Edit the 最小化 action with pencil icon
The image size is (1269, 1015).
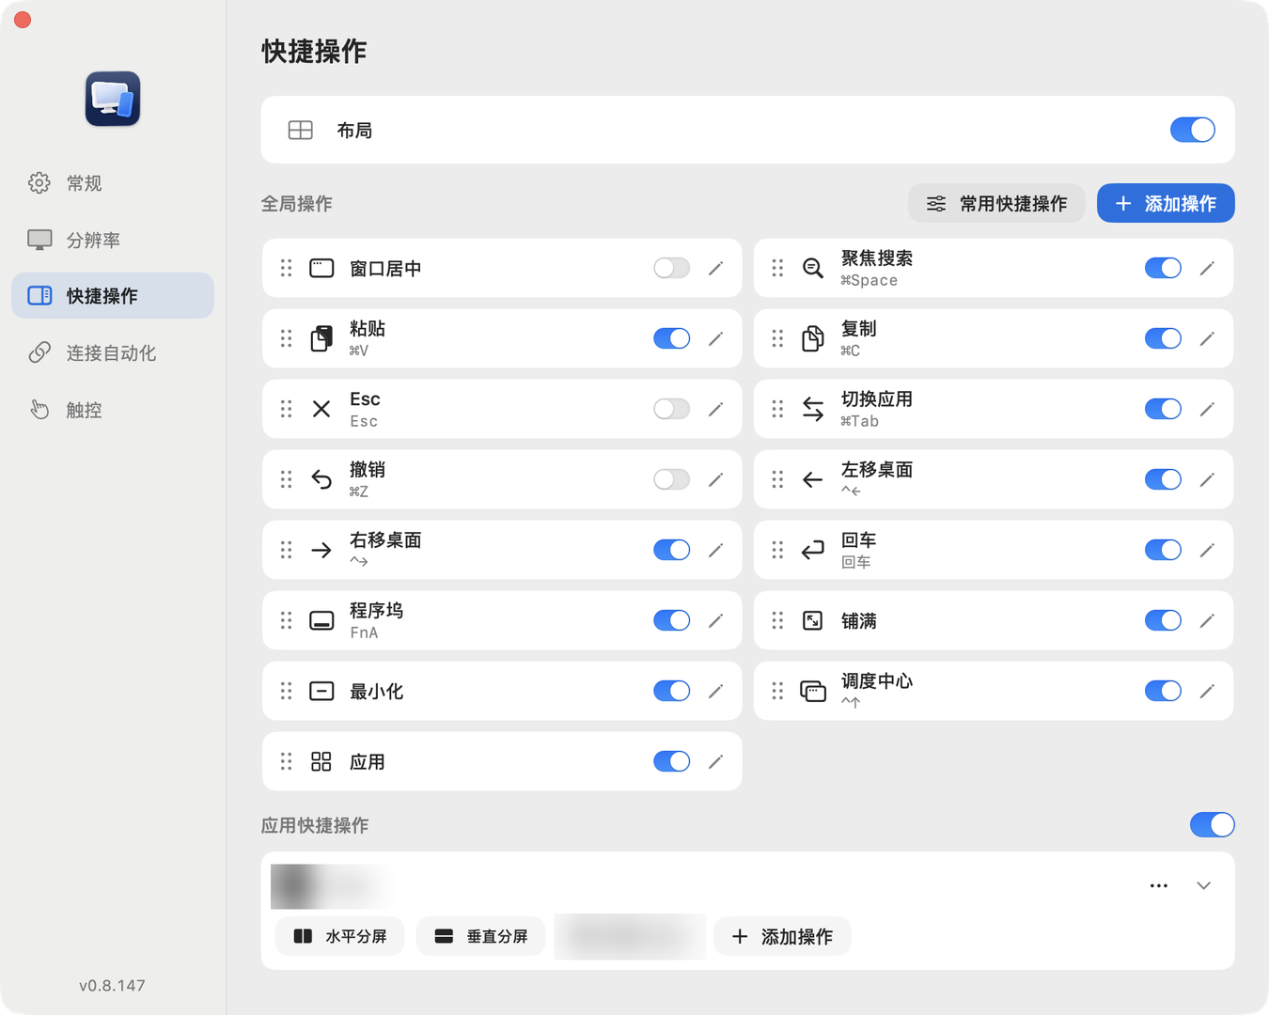point(715,691)
